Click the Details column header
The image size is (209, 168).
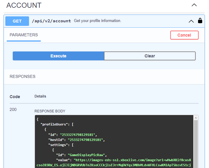coord(40,96)
